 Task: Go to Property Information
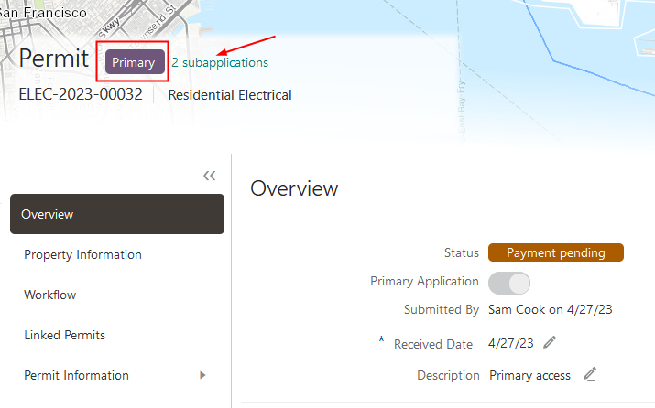[82, 254]
